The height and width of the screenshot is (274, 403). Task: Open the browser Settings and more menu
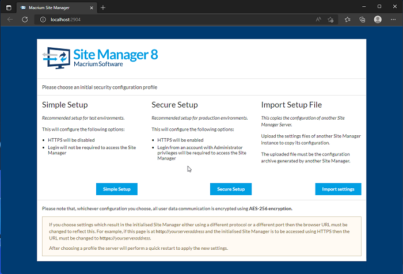click(x=393, y=20)
